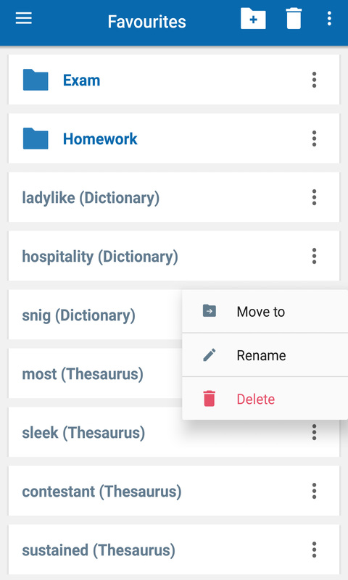Viewport: 348px width, 580px height.
Task: Open the hamburger navigation menu
Action: [24, 17]
